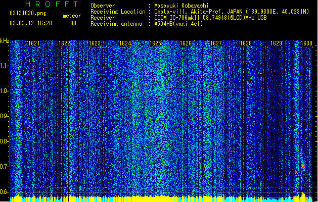Click the 1622 time marker

pyautogui.click(x=64, y=43)
